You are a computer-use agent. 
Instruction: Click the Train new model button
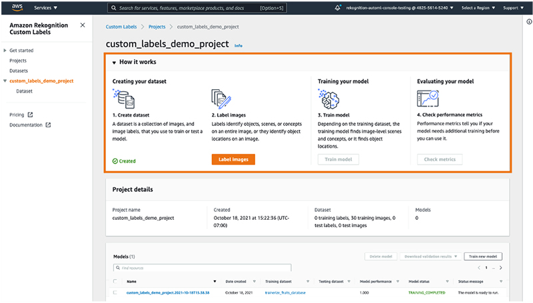pyautogui.click(x=482, y=256)
